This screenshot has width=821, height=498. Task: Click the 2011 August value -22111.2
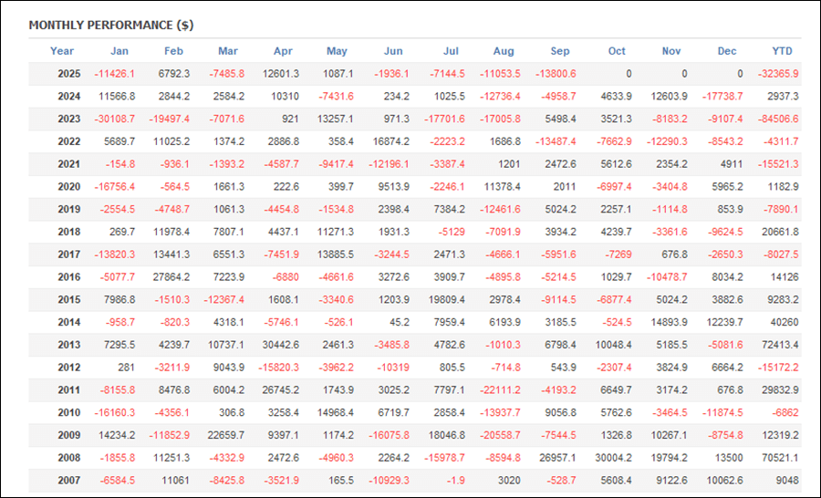pyautogui.click(x=498, y=390)
